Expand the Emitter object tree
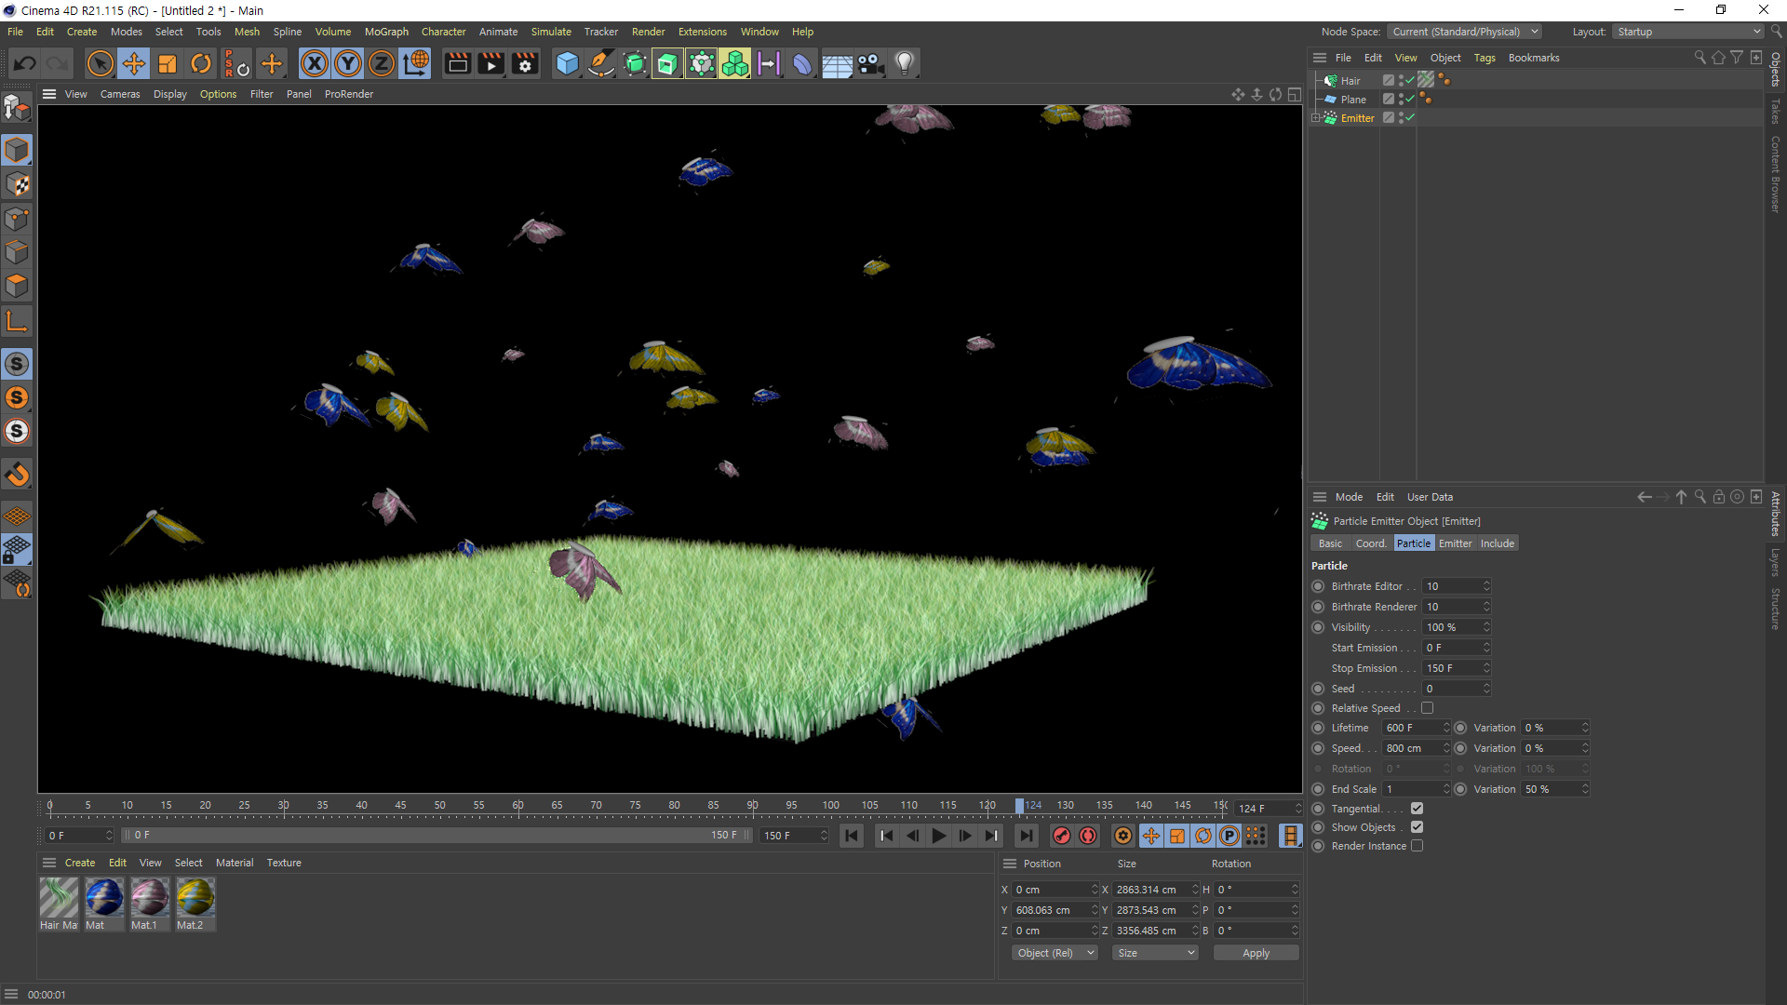The height and width of the screenshot is (1005, 1787). [x=1316, y=118]
